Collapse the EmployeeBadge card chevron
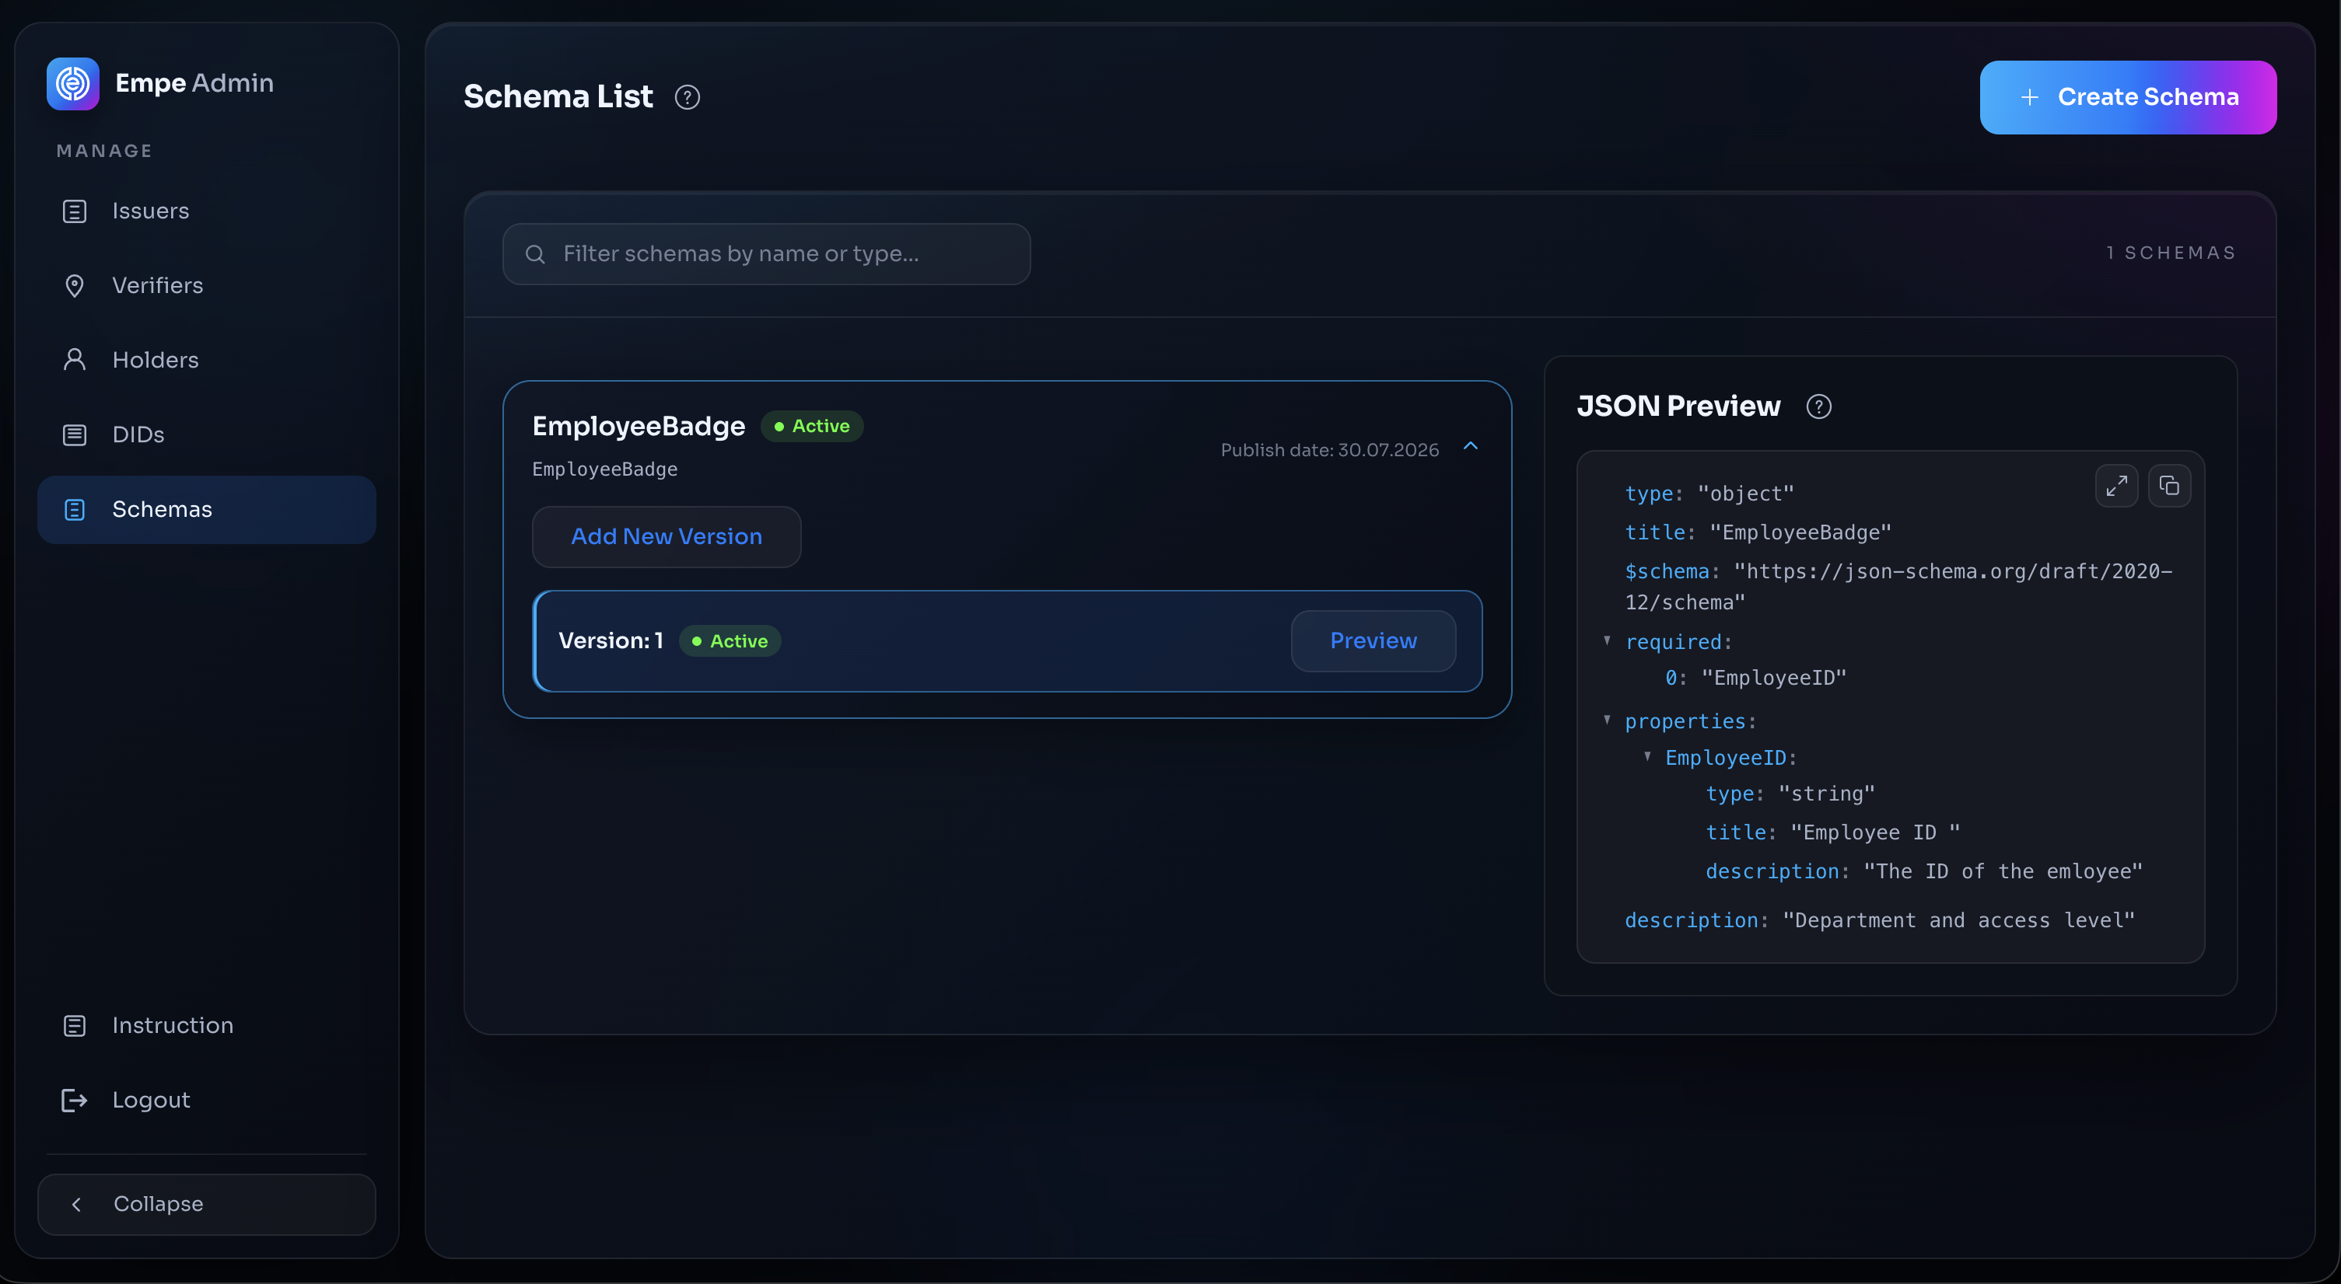 click(1471, 446)
